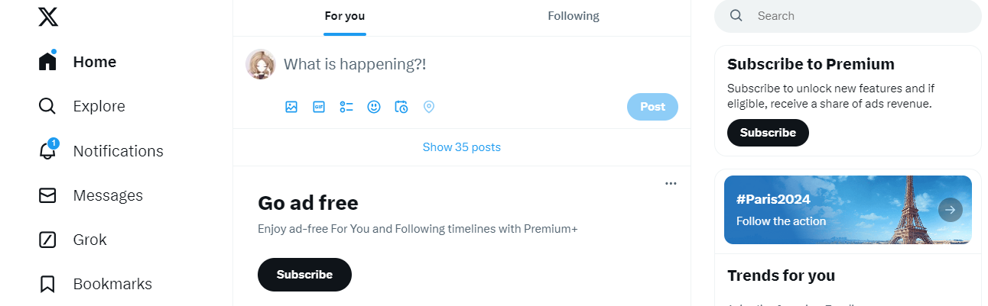Open Explore magnifier in sidebar

point(47,106)
